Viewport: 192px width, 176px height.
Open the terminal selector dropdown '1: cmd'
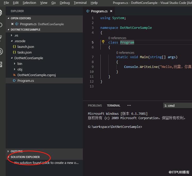[178, 105]
